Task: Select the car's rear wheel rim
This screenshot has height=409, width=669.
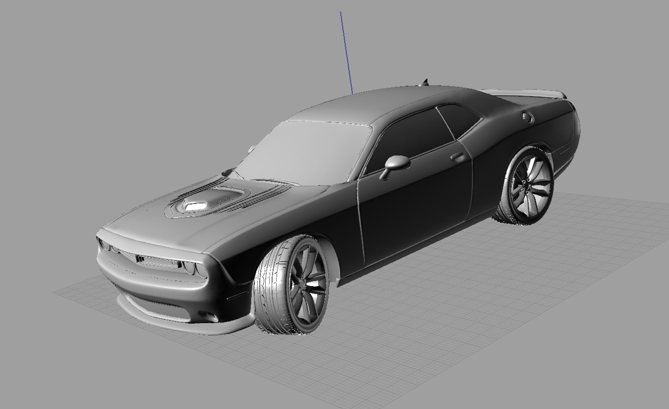Action: [x=531, y=185]
